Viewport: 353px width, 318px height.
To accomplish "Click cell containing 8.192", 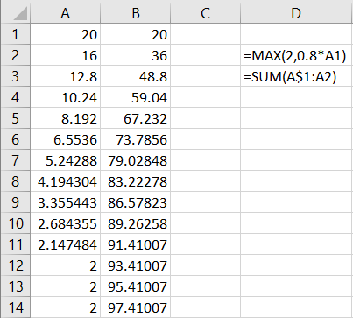I will [x=65, y=118].
